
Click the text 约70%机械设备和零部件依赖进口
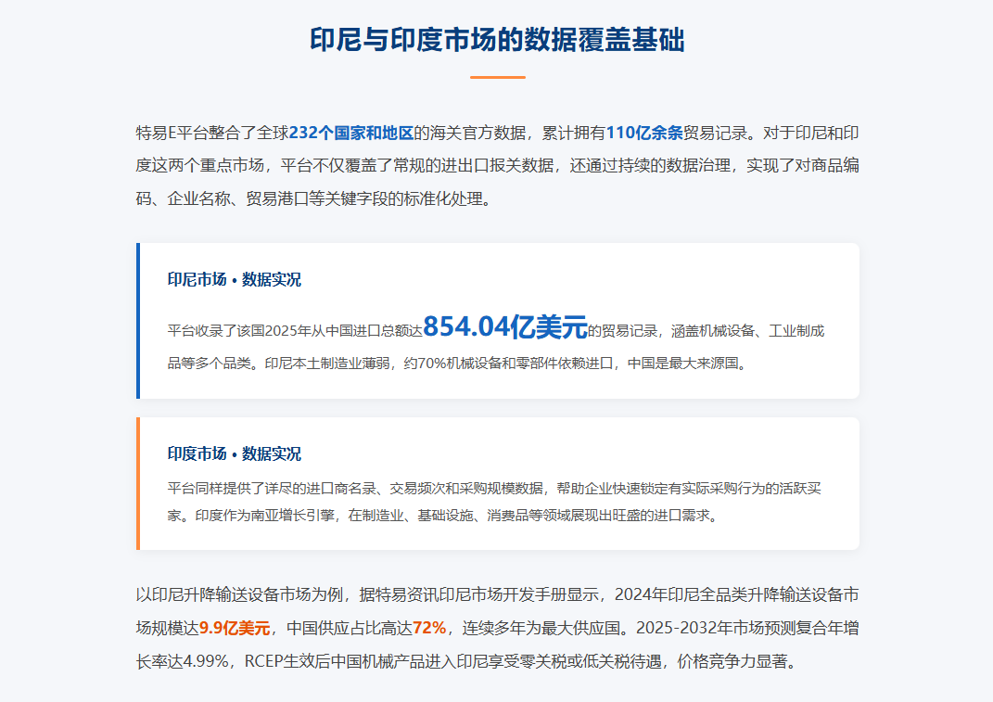click(508, 364)
